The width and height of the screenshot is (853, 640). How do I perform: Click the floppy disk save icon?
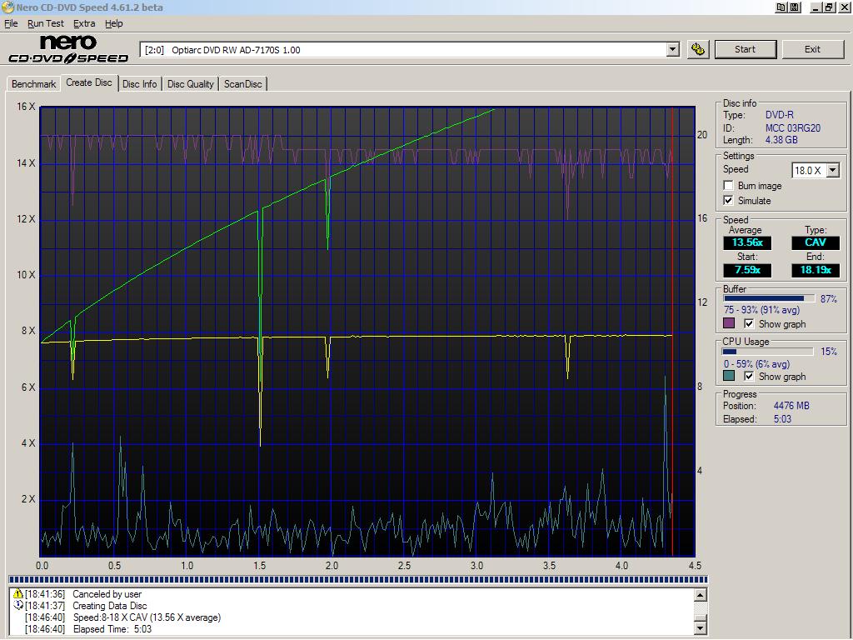[794, 7]
